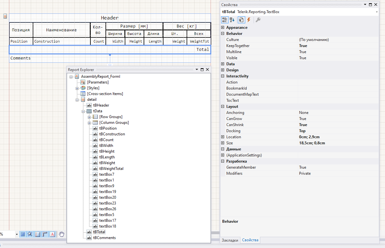The image size is (385, 248).
Task: Toggle snap to grid lines button
Action: click(30, 234)
